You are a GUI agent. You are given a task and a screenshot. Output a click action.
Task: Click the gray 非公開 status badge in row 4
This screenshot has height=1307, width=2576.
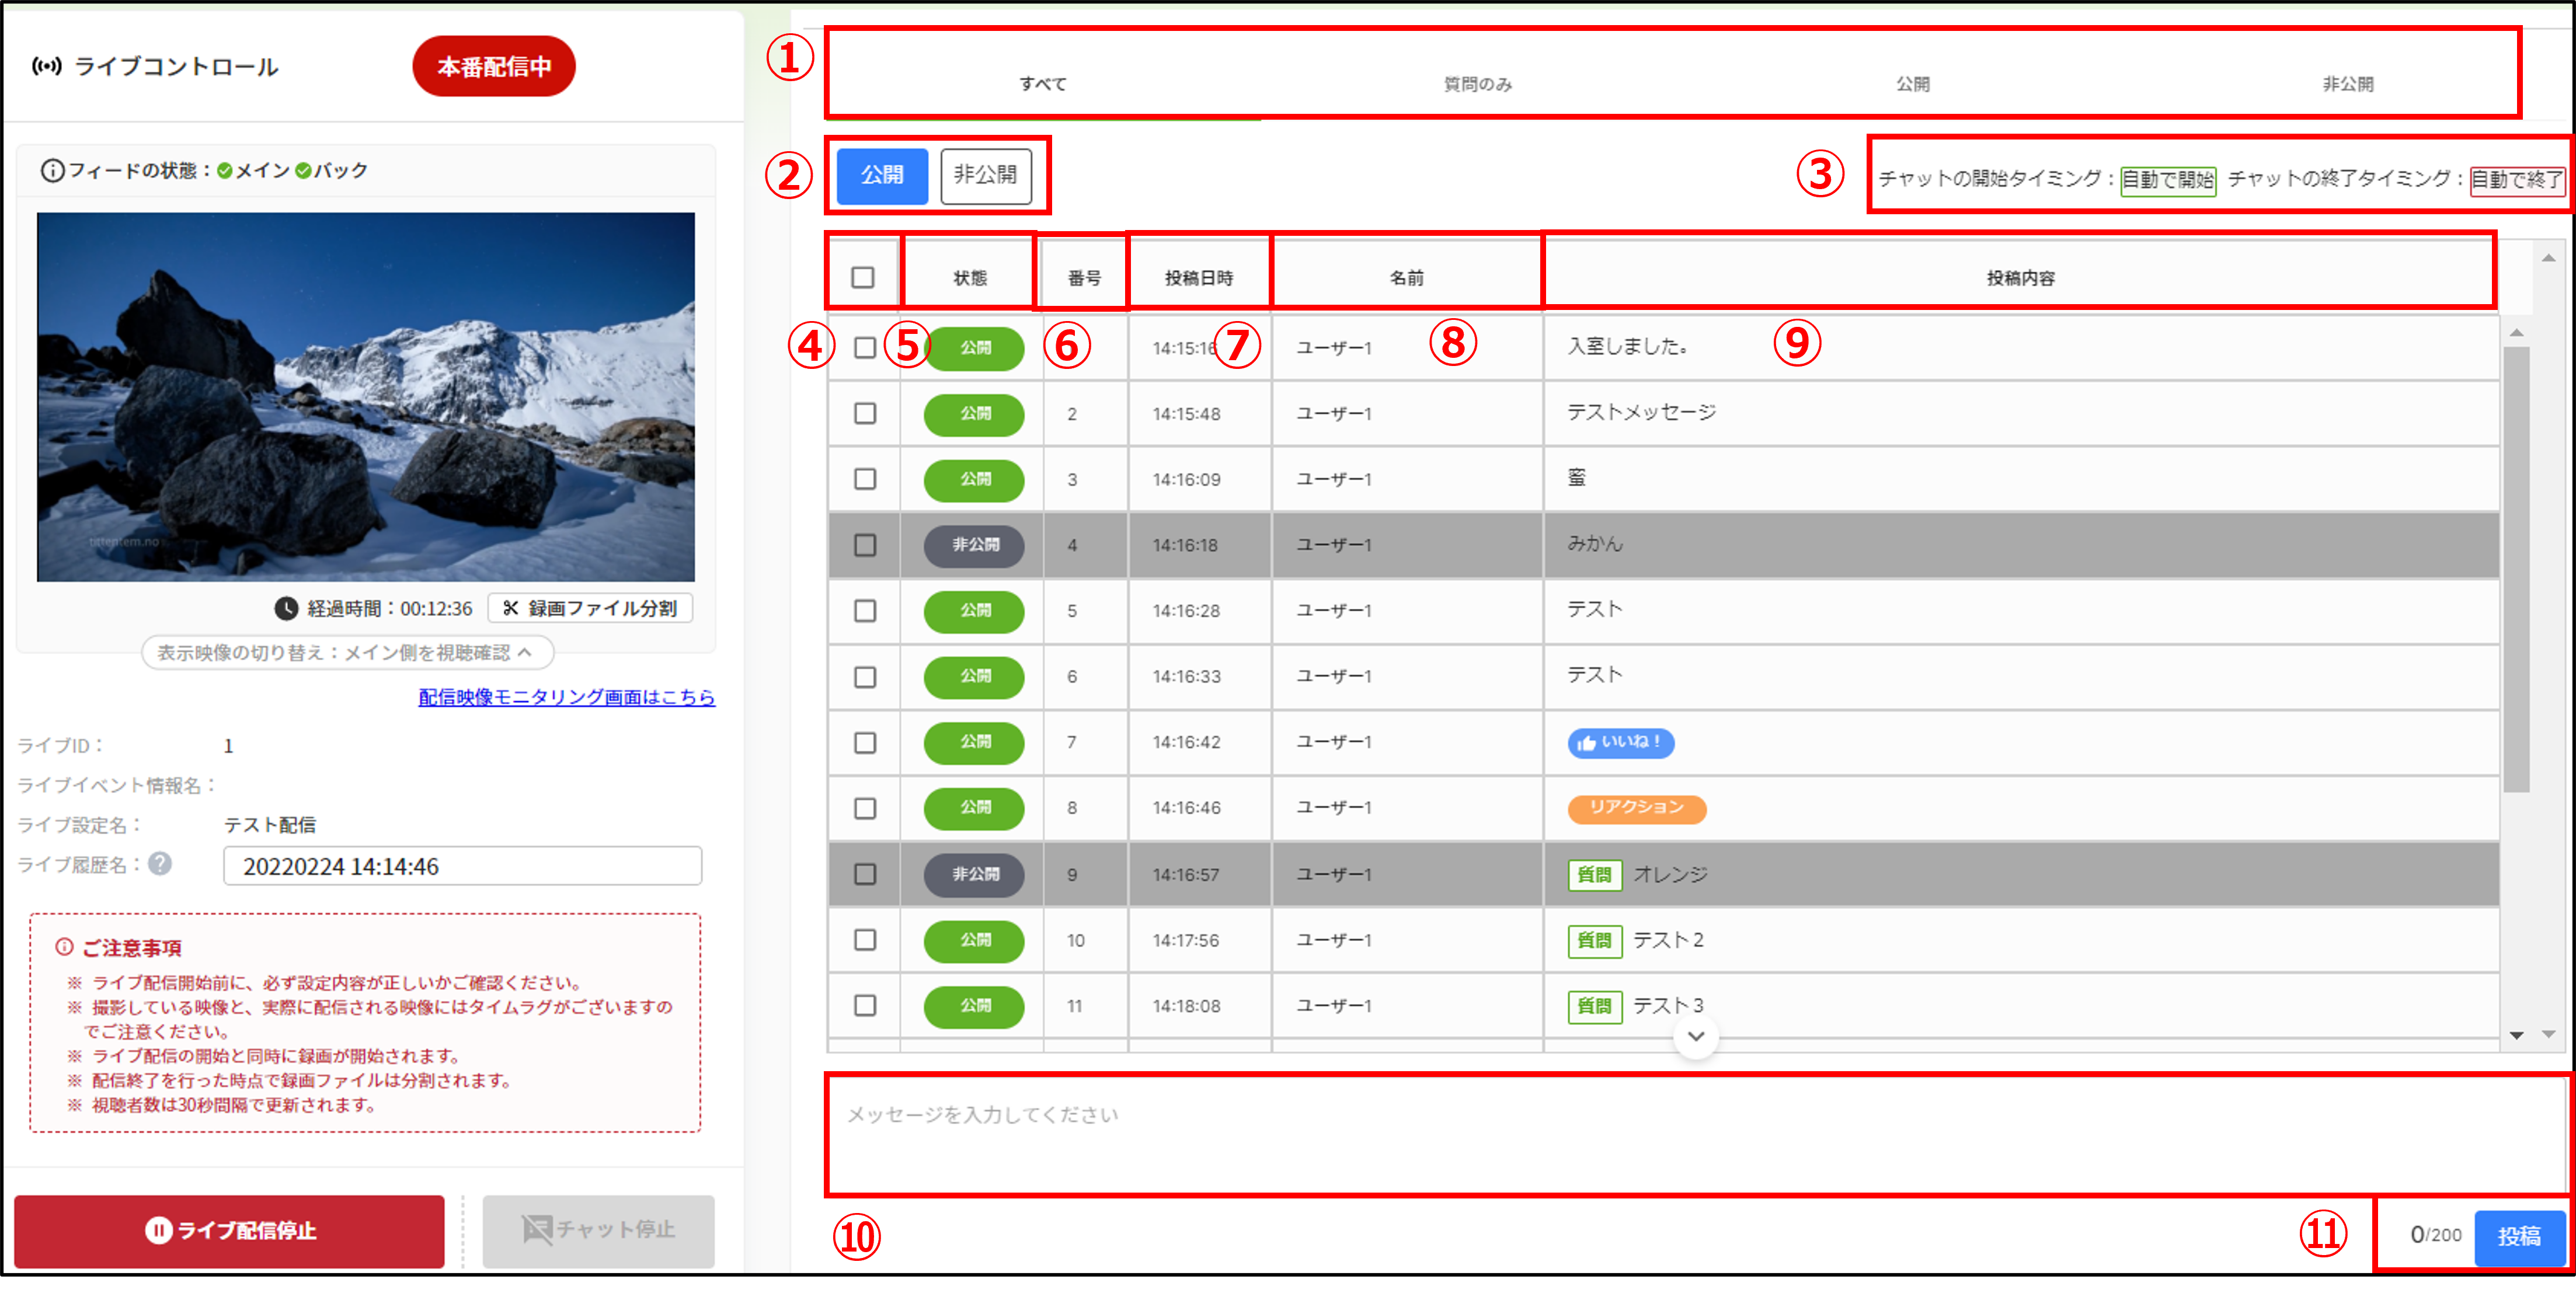pyautogui.click(x=974, y=545)
